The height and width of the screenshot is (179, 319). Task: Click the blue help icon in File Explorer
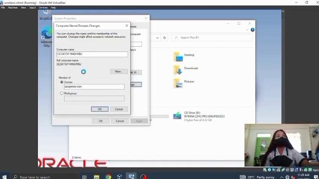(x=253, y=30)
